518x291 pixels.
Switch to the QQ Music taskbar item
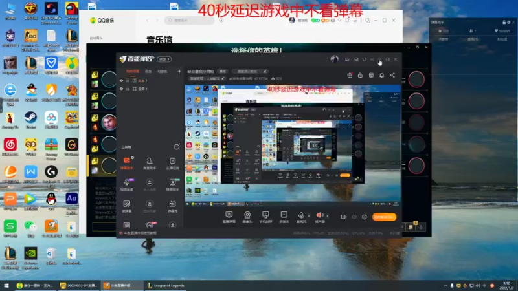coord(35,285)
